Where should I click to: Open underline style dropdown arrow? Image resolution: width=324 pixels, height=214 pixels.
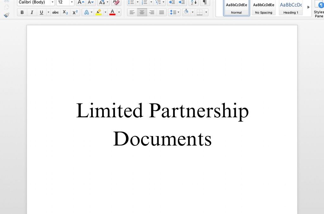pyautogui.click(x=48, y=12)
